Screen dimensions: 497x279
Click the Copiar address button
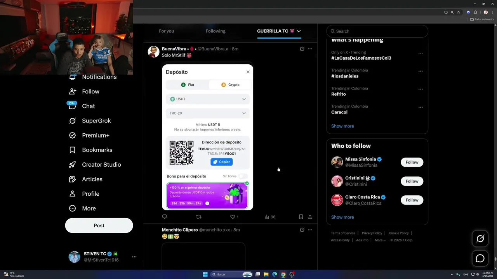point(222,162)
